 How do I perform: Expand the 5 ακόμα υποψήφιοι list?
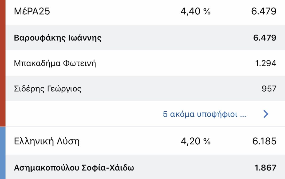coord(204,114)
